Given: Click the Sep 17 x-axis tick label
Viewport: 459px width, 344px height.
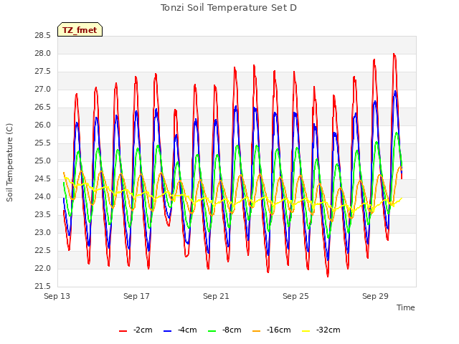Looking at the screenshot, I should (x=136, y=296).
